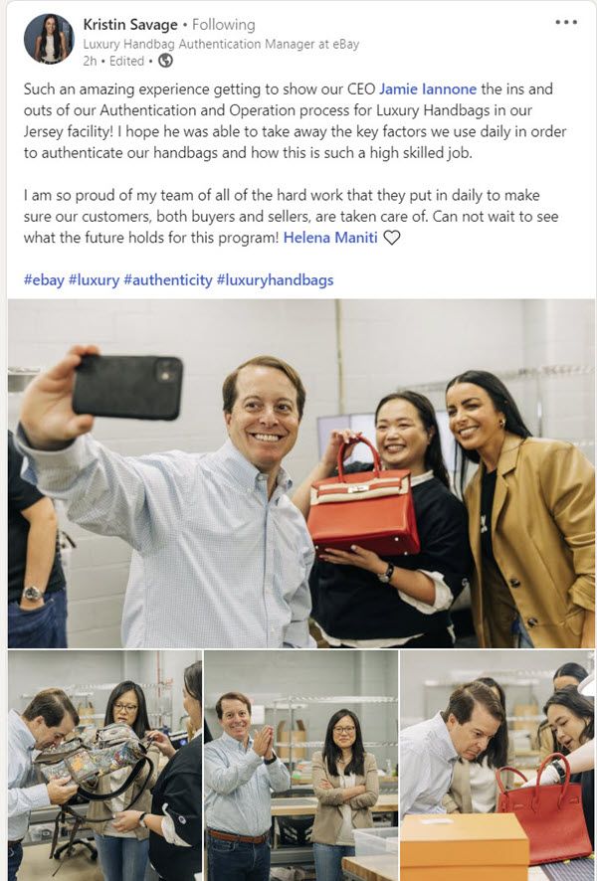Image resolution: width=597 pixels, height=881 pixels.
Task: Open the photo of patterned bag inspection
Action: click(104, 766)
